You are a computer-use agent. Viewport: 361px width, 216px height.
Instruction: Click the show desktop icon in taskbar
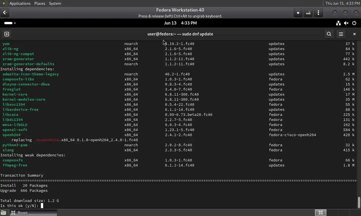point(3,213)
